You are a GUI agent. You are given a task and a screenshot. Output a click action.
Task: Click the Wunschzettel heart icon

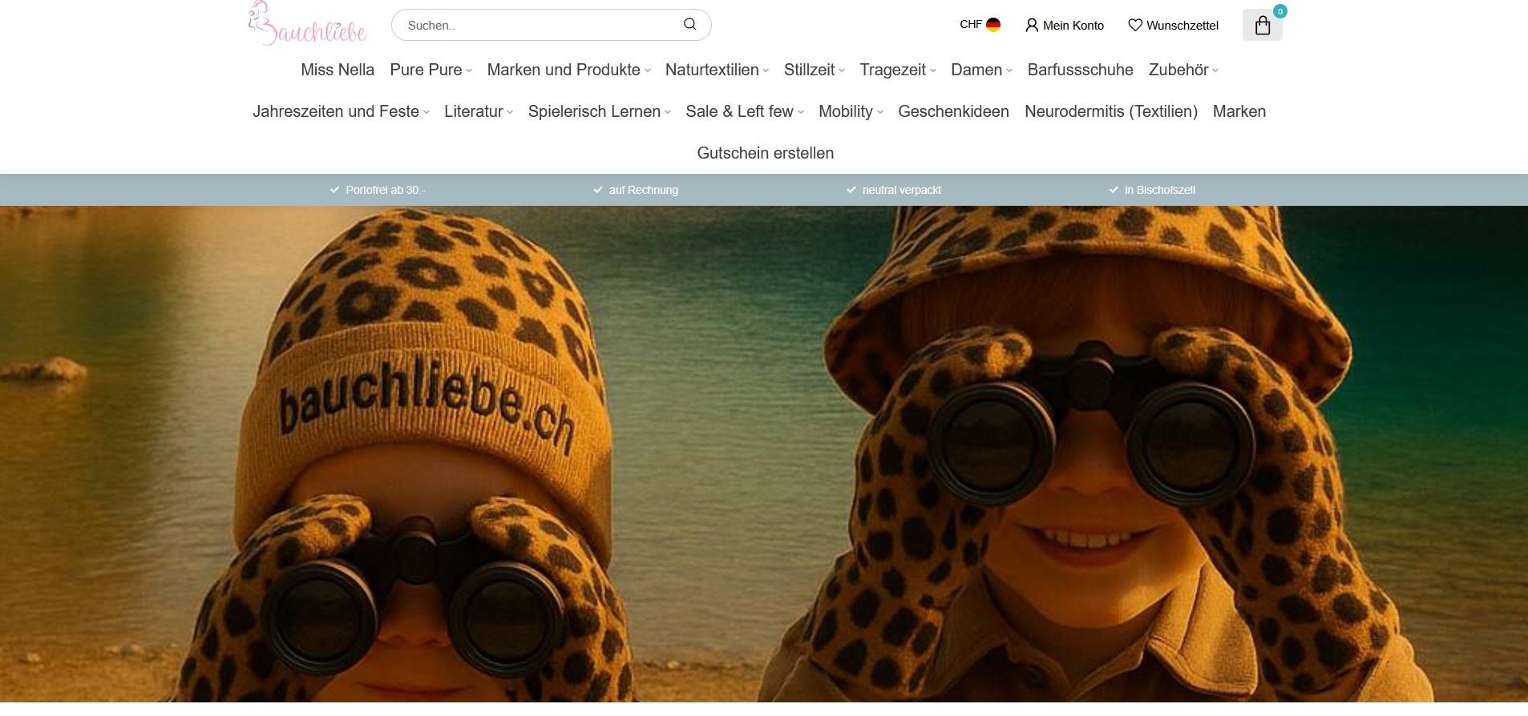coord(1134,26)
